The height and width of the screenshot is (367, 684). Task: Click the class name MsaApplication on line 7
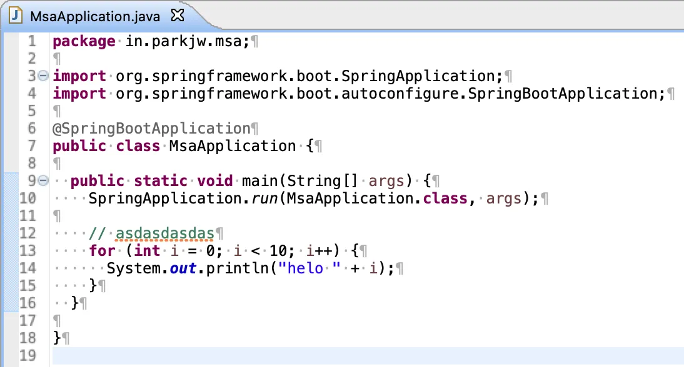point(233,146)
